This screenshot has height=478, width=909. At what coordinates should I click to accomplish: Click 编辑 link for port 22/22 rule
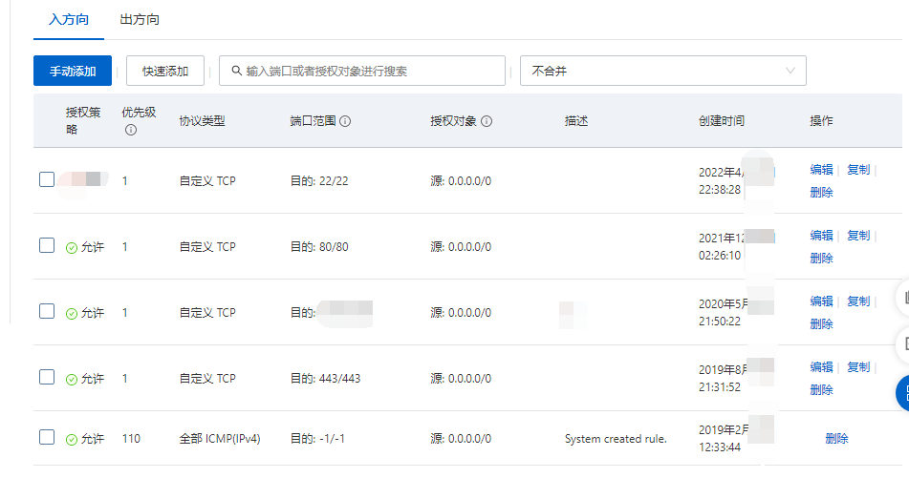(x=821, y=170)
